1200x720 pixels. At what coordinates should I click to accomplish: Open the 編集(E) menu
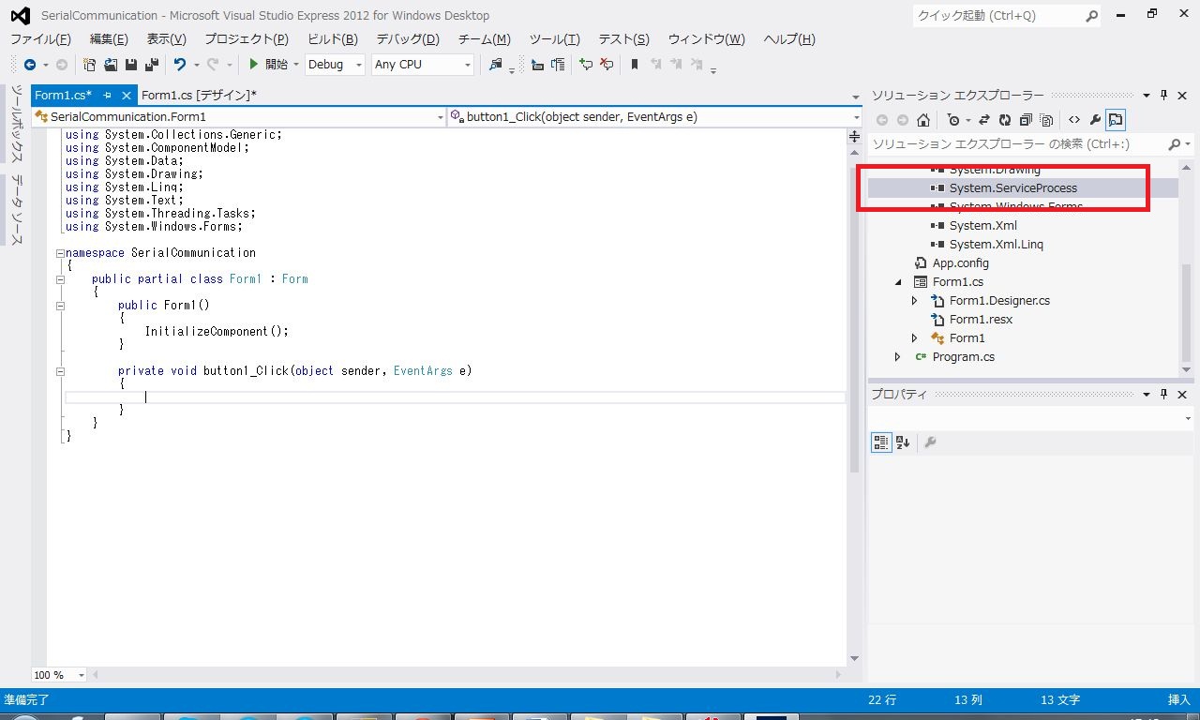pos(109,39)
